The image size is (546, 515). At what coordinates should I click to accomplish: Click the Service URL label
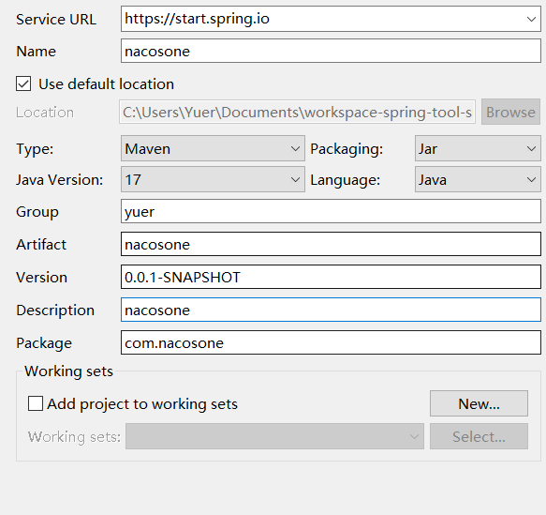[x=56, y=19]
